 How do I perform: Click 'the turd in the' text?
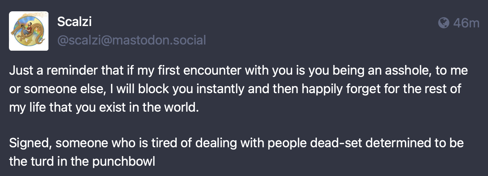tap(49, 161)
